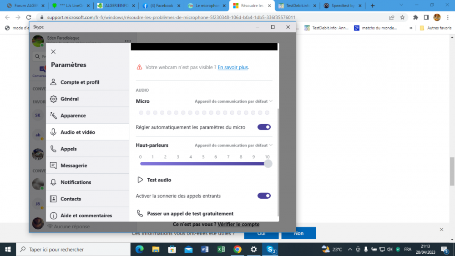Open Windows Settings gear in the taskbar

coord(253,249)
